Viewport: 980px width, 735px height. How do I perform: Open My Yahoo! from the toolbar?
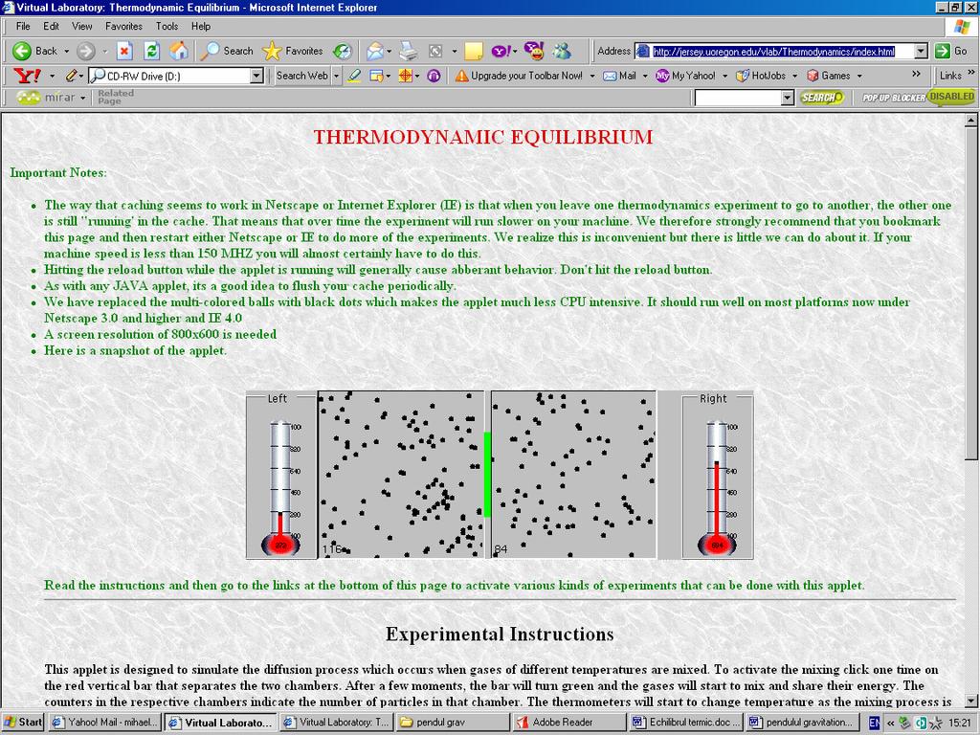685,76
